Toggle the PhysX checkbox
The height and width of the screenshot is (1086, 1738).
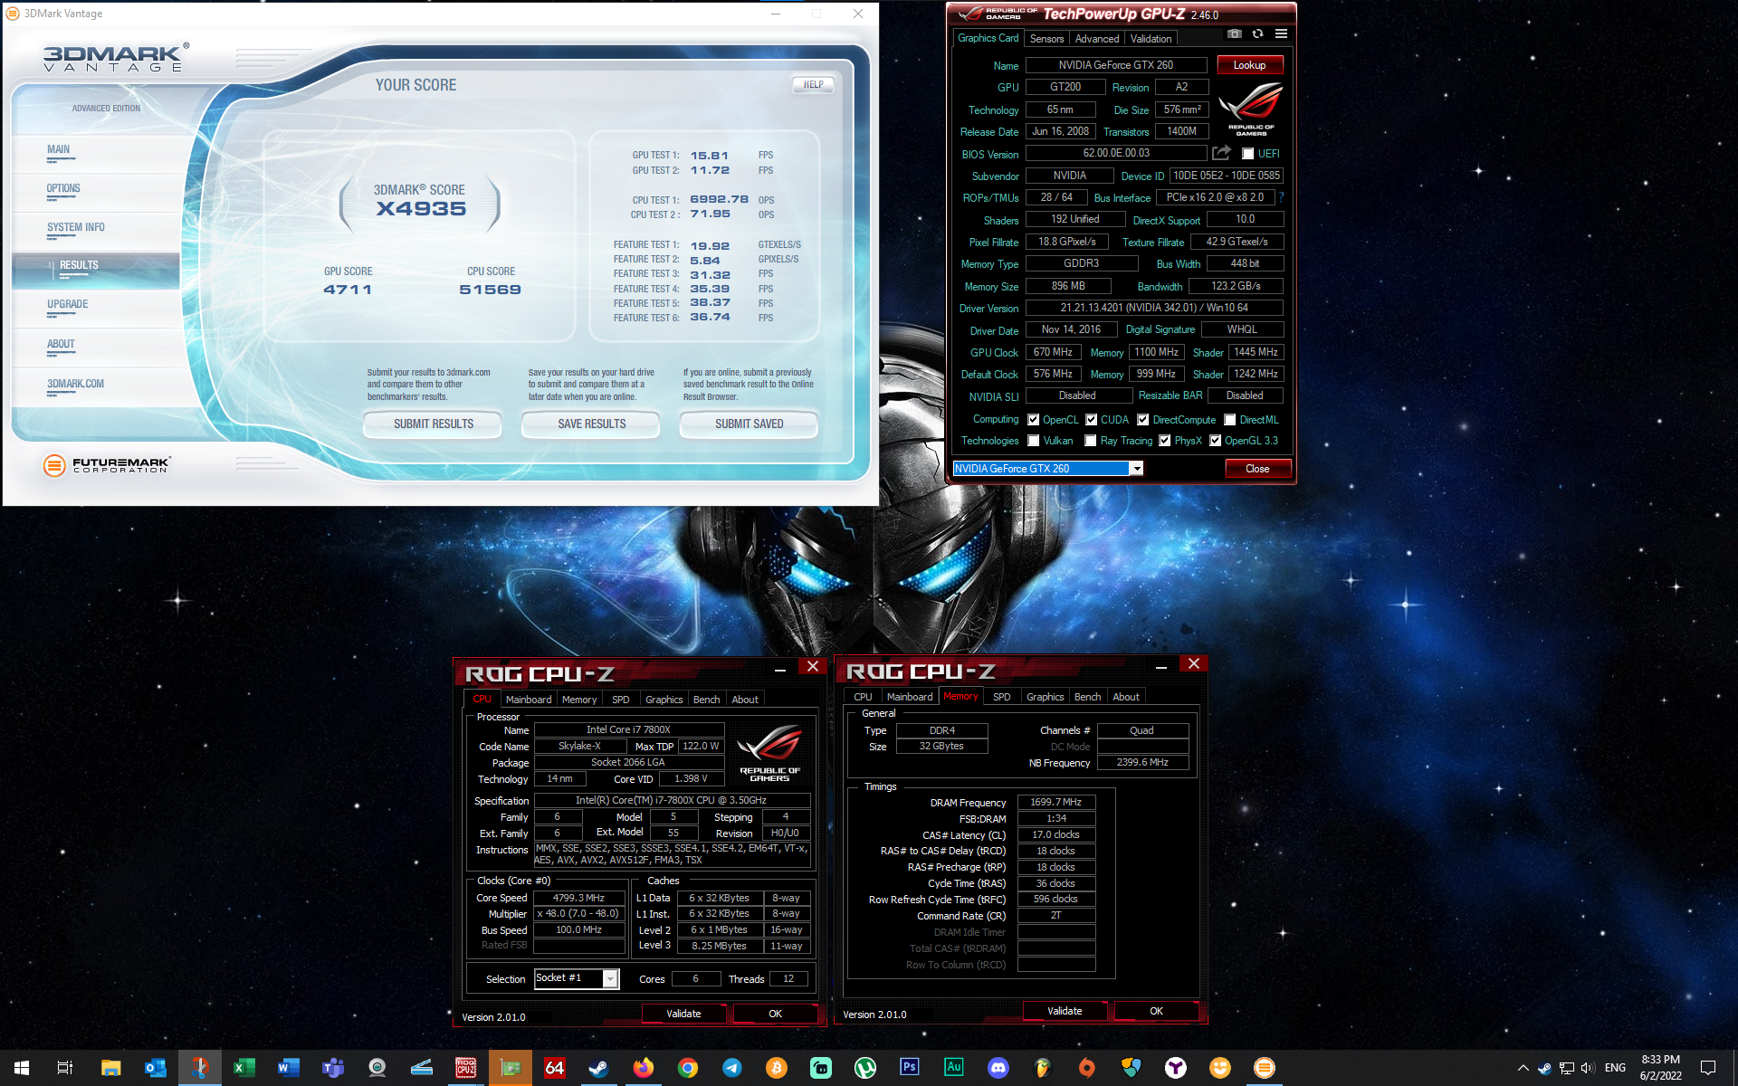(x=1164, y=441)
